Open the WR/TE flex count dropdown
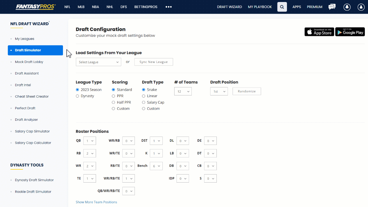Viewport: 368px width, 207px height. click(x=129, y=154)
